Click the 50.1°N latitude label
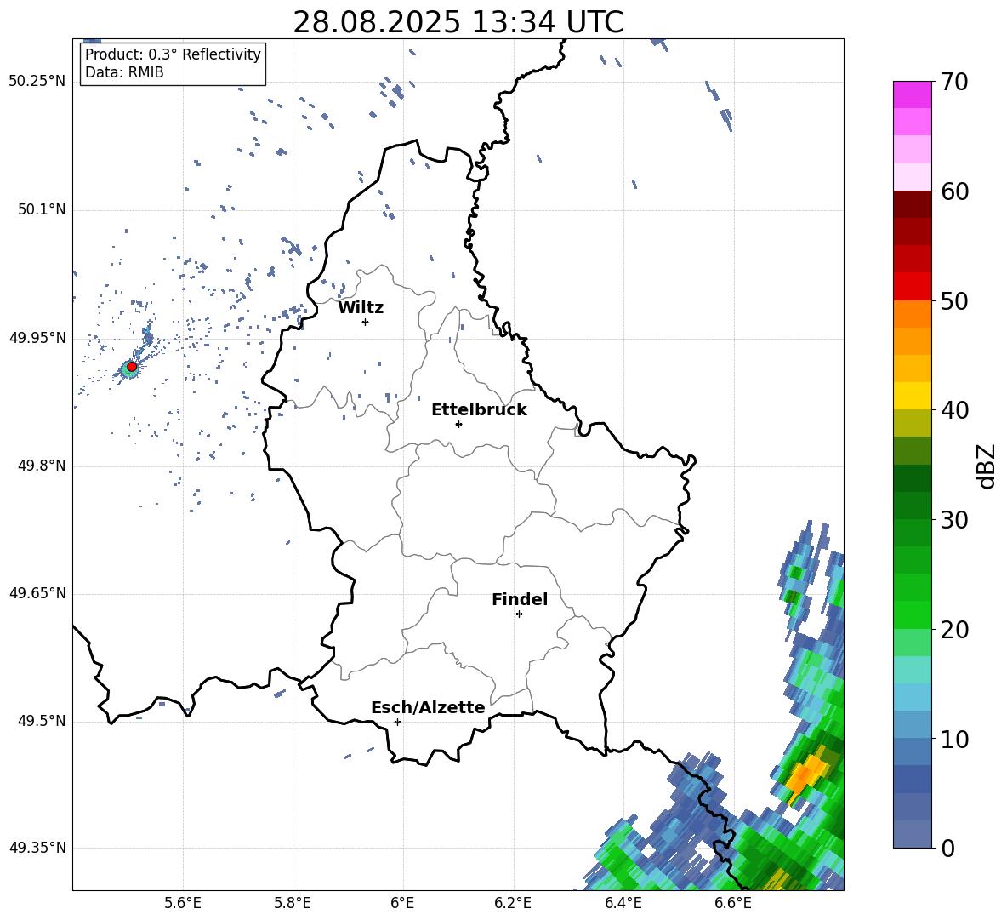This screenshot has width=1007, height=920. tap(42, 210)
